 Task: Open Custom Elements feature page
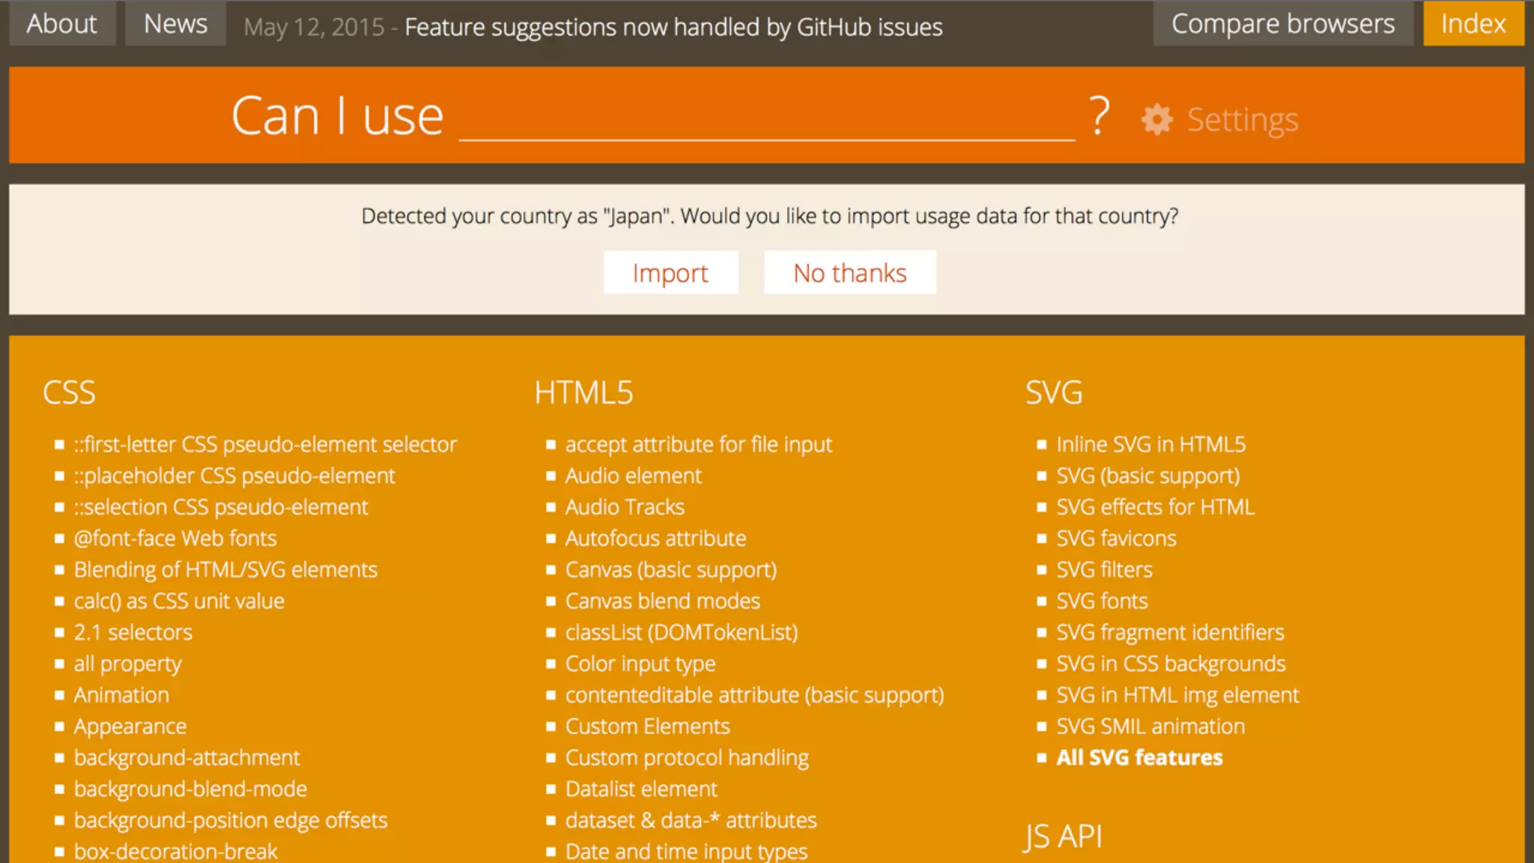pyautogui.click(x=647, y=726)
